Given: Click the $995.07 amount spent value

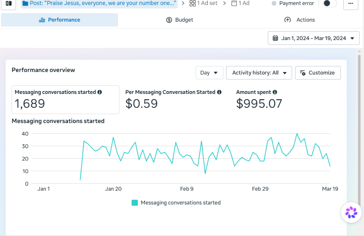Looking at the screenshot, I should (x=259, y=104).
